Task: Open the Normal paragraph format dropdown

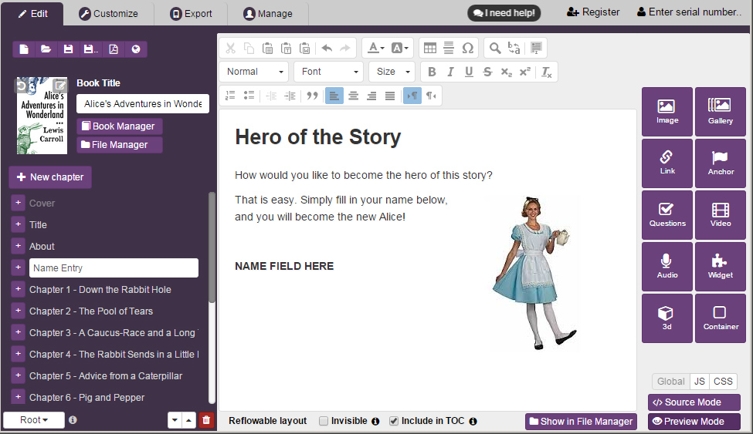Action: click(x=255, y=72)
